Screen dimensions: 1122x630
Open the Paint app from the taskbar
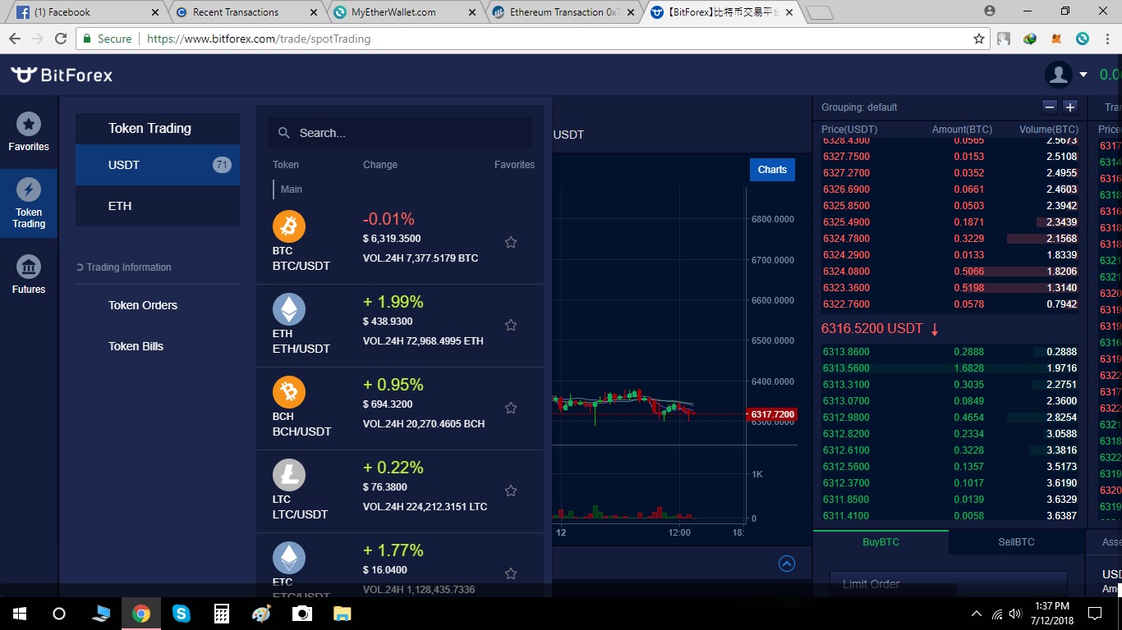pyautogui.click(x=261, y=614)
